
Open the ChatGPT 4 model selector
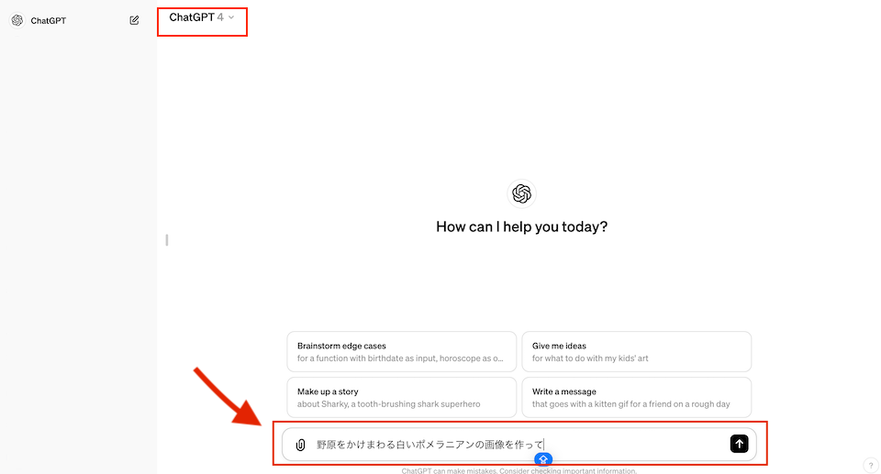tap(202, 18)
